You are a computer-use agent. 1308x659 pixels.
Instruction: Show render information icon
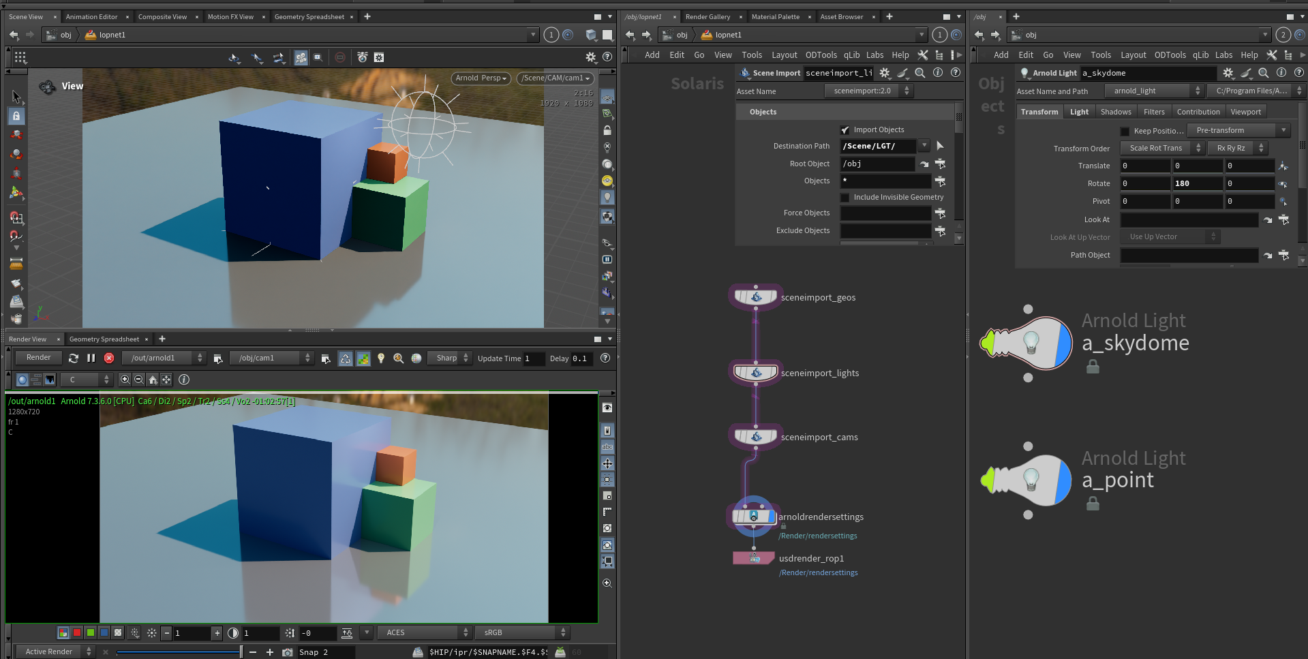tap(184, 380)
